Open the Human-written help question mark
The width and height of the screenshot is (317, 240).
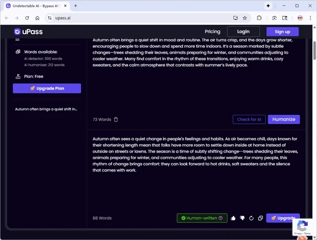click(x=221, y=218)
